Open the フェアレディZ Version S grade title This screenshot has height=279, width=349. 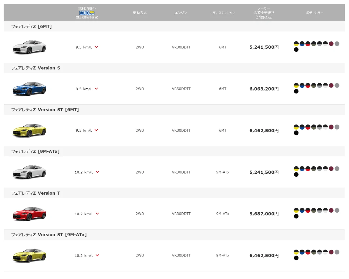point(36,68)
